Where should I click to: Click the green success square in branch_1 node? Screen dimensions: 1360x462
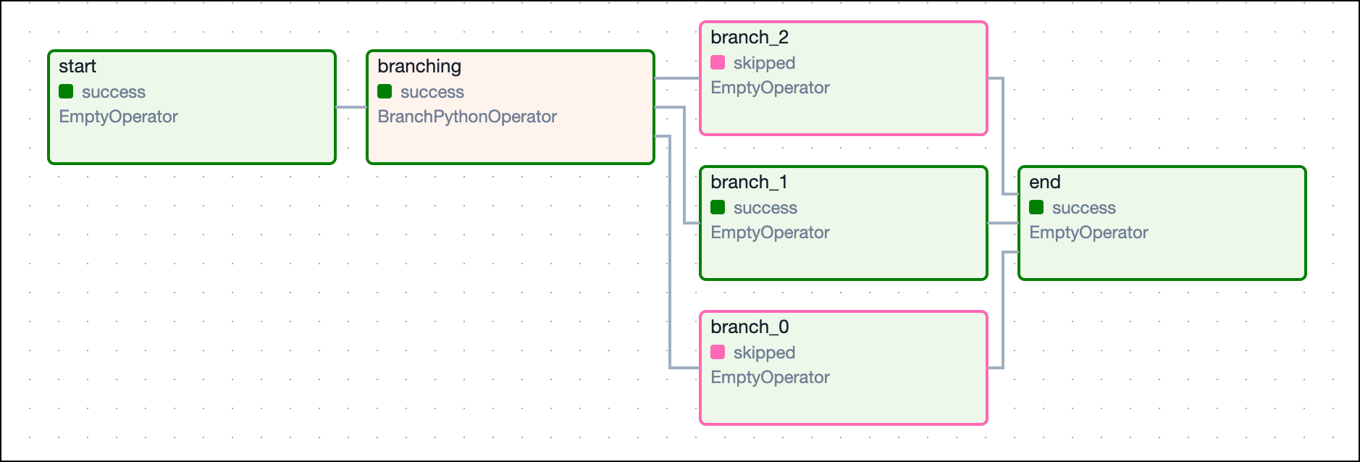(718, 207)
